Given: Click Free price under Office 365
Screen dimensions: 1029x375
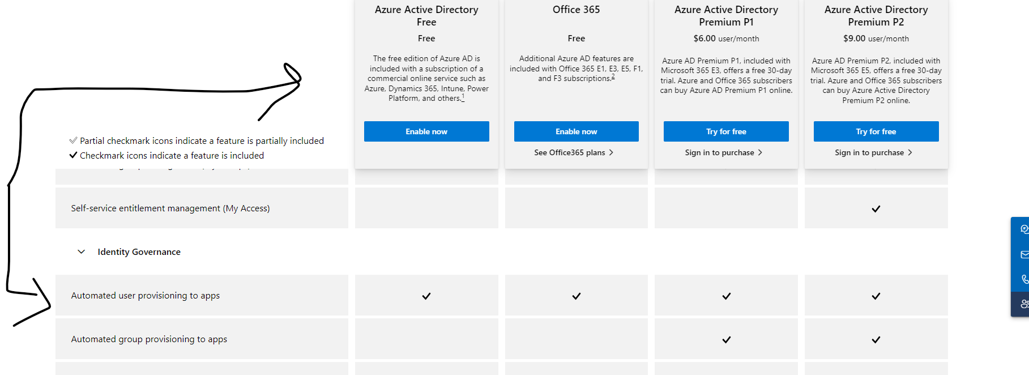Looking at the screenshot, I should click(577, 39).
